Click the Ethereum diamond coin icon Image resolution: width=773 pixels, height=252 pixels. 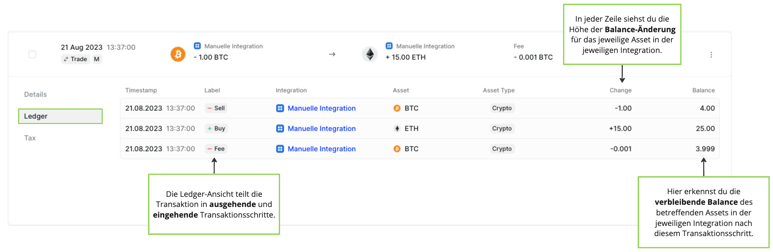[x=370, y=54]
